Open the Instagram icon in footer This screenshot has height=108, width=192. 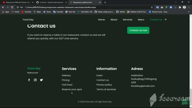(35, 80)
